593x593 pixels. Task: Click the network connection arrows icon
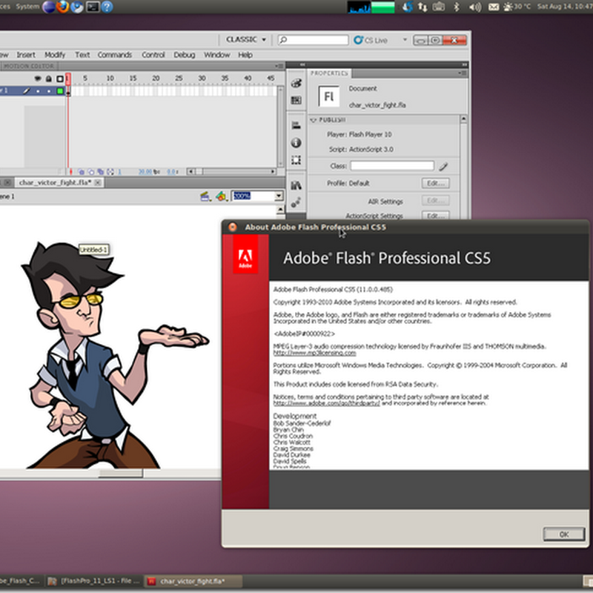point(423,7)
